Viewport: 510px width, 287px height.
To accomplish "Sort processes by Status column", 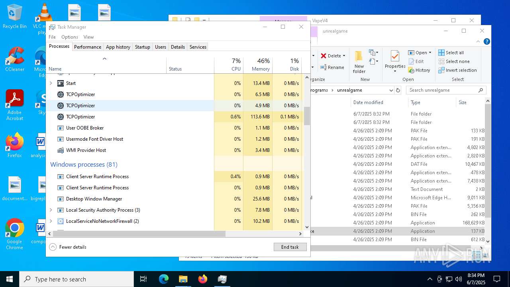I will 190,65.
